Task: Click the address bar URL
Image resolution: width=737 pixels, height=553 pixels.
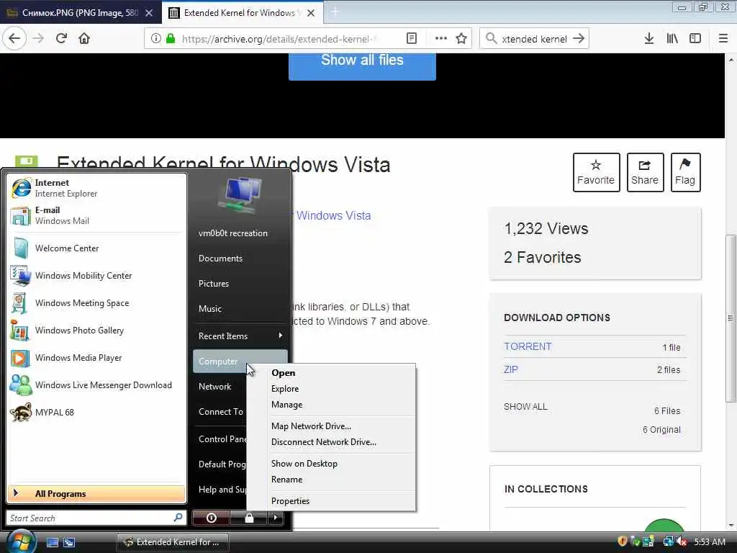Action: [279, 39]
